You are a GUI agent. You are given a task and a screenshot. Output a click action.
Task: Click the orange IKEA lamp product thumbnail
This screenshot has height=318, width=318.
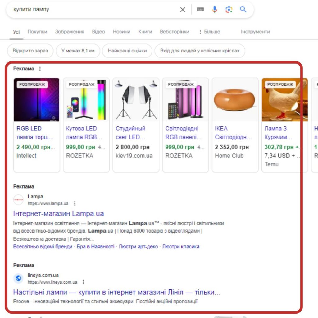[x=235, y=99]
